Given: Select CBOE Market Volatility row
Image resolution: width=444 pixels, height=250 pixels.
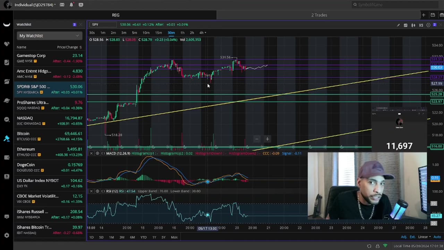Looking at the screenshot, I should [50, 199].
